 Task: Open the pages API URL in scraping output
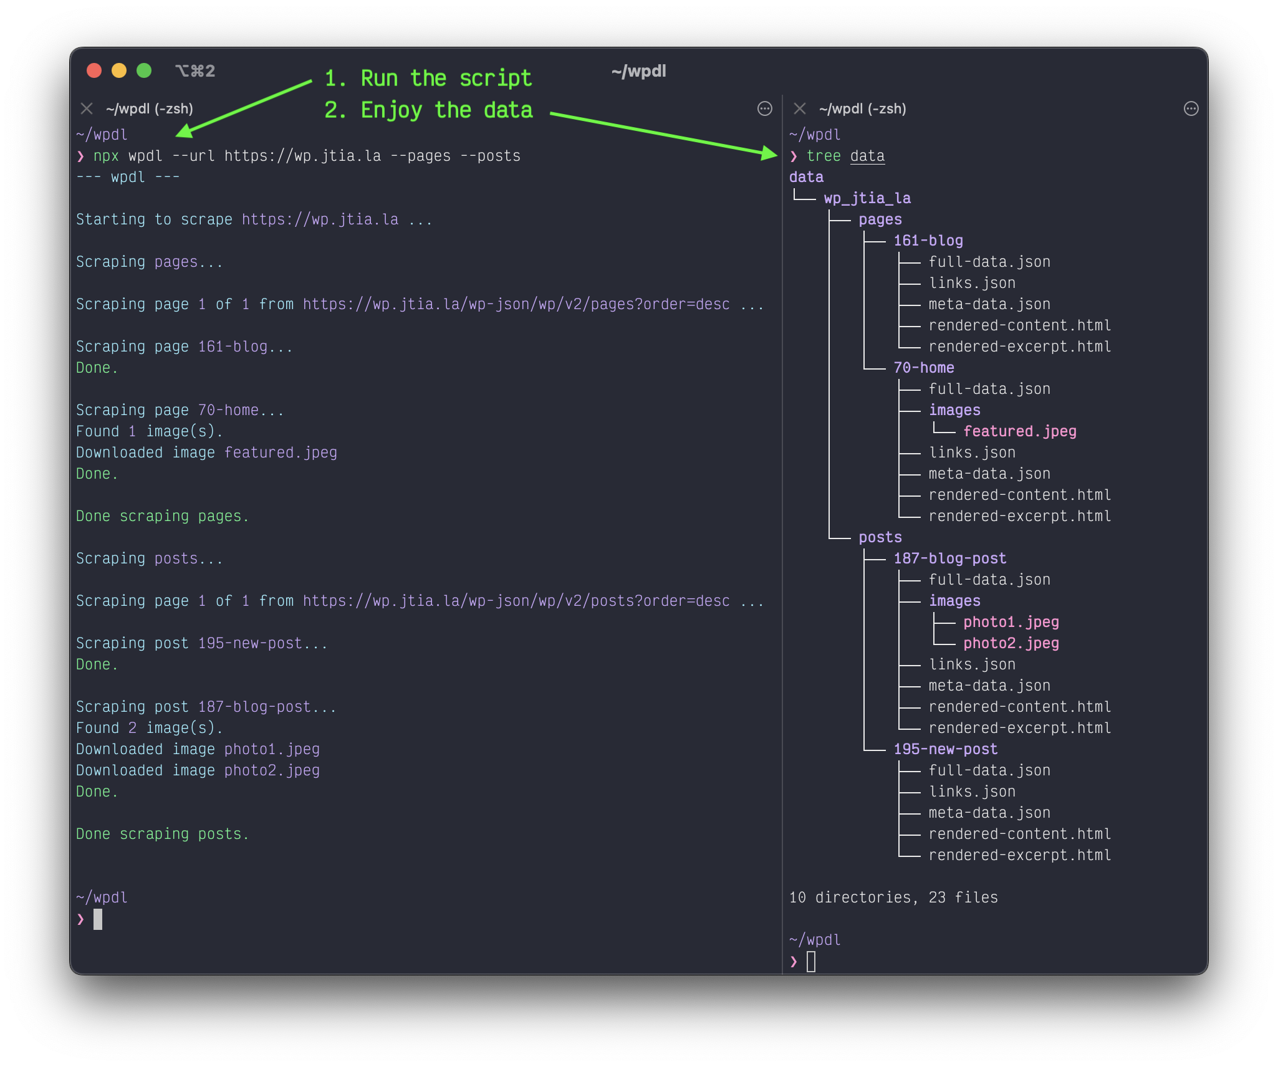(516, 304)
